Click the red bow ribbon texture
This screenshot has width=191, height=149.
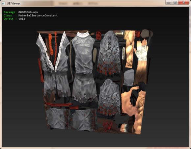click(108, 126)
